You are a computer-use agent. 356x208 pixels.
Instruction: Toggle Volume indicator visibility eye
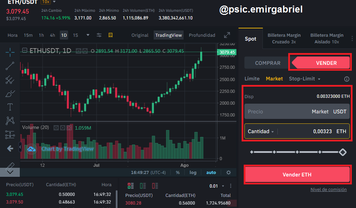tap(56, 128)
